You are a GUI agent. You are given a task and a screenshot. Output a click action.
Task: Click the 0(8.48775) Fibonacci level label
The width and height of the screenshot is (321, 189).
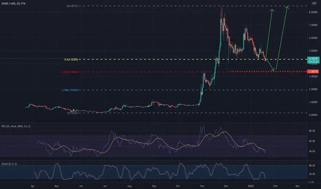tap(72, 6)
